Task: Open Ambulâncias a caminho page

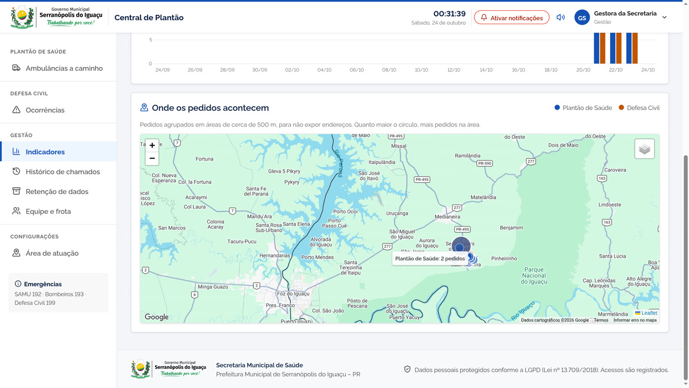Action: pos(59,68)
